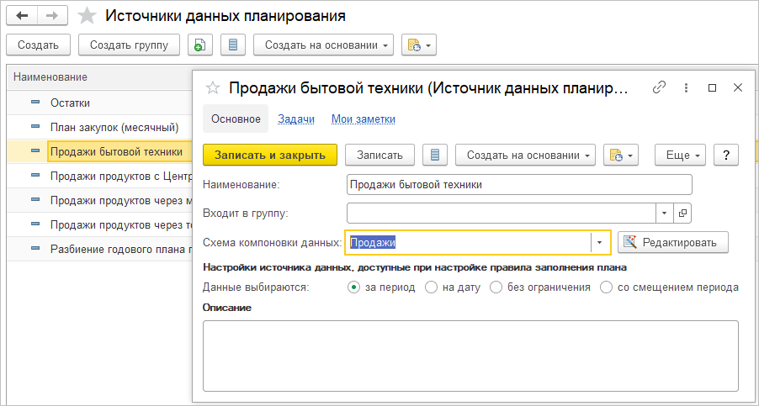Select the со смещением периода option
This screenshot has height=406, width=759.
607,287
